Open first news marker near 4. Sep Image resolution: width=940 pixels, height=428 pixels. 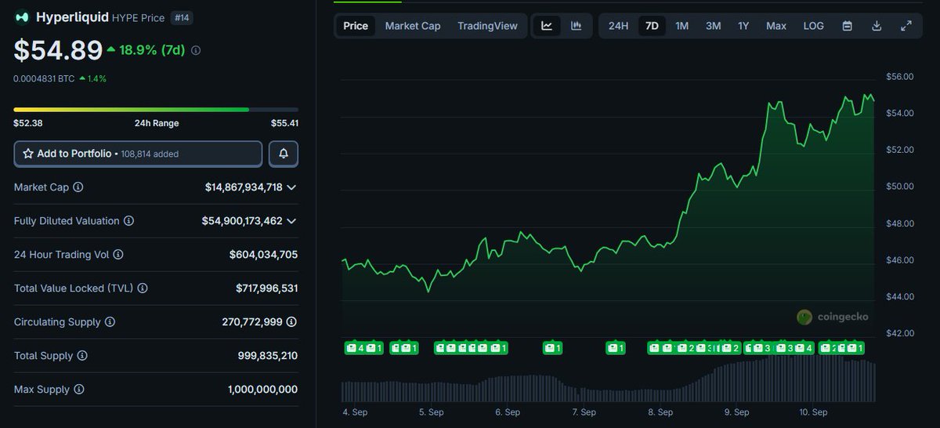(354, 348)
